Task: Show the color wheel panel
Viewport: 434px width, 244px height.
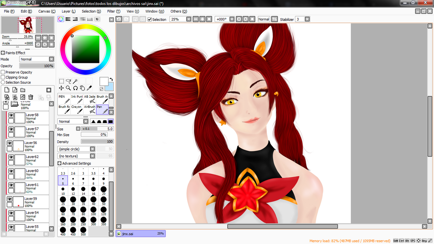Action: pos(60,19)
